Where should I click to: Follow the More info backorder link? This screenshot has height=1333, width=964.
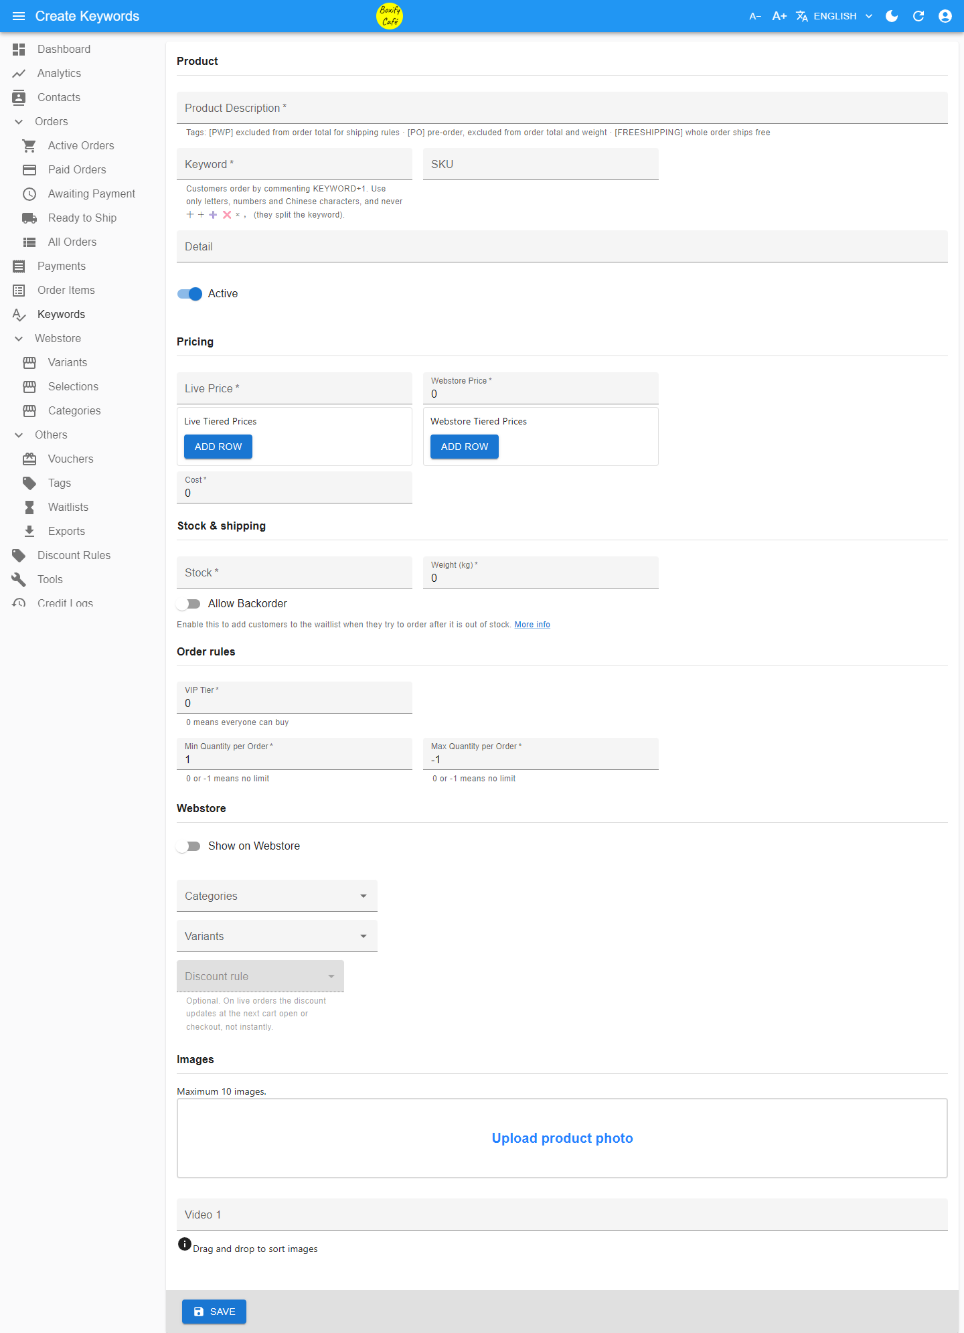point(532,625)
